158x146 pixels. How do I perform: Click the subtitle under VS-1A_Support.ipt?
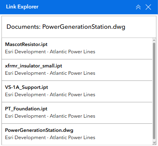coord(50,95)
